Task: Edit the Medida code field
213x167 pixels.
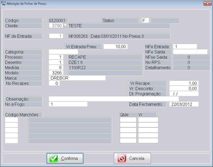Action: (56, 68)
